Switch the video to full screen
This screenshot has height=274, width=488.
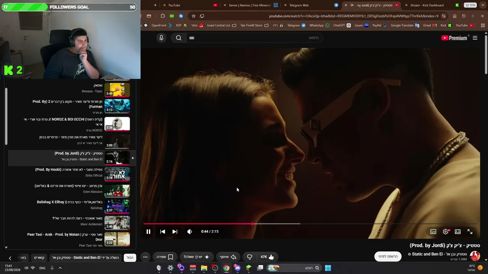[470, 231]
